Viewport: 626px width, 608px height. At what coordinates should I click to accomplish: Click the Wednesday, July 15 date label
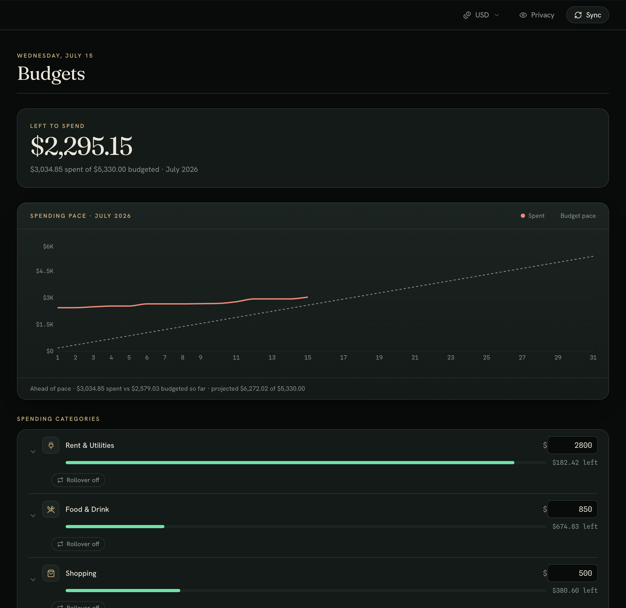[55, 56]
